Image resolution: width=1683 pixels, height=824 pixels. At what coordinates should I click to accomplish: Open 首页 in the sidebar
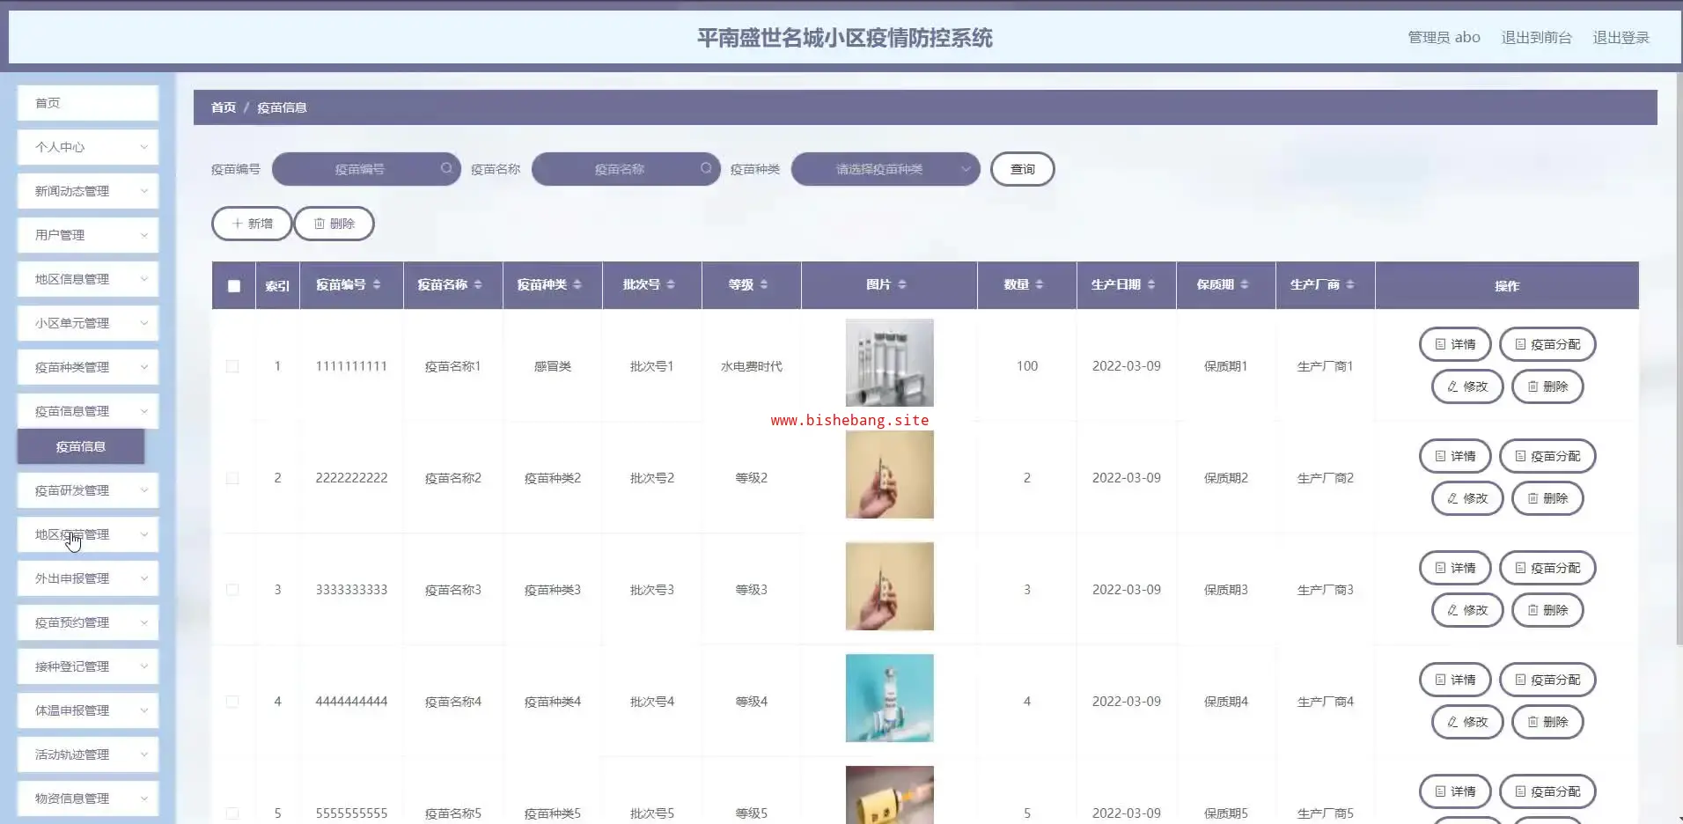click(x=88, y=103)
